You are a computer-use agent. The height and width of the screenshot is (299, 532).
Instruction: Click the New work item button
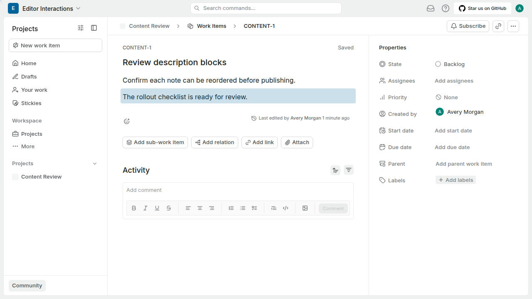[x=56, y=46]
